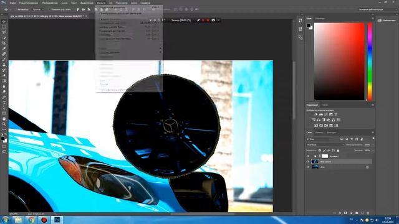The height and width of the screenshot is (224, 399).
Task: Add a Hue/Saturation adjustment layer
Action: coord(314,120)
